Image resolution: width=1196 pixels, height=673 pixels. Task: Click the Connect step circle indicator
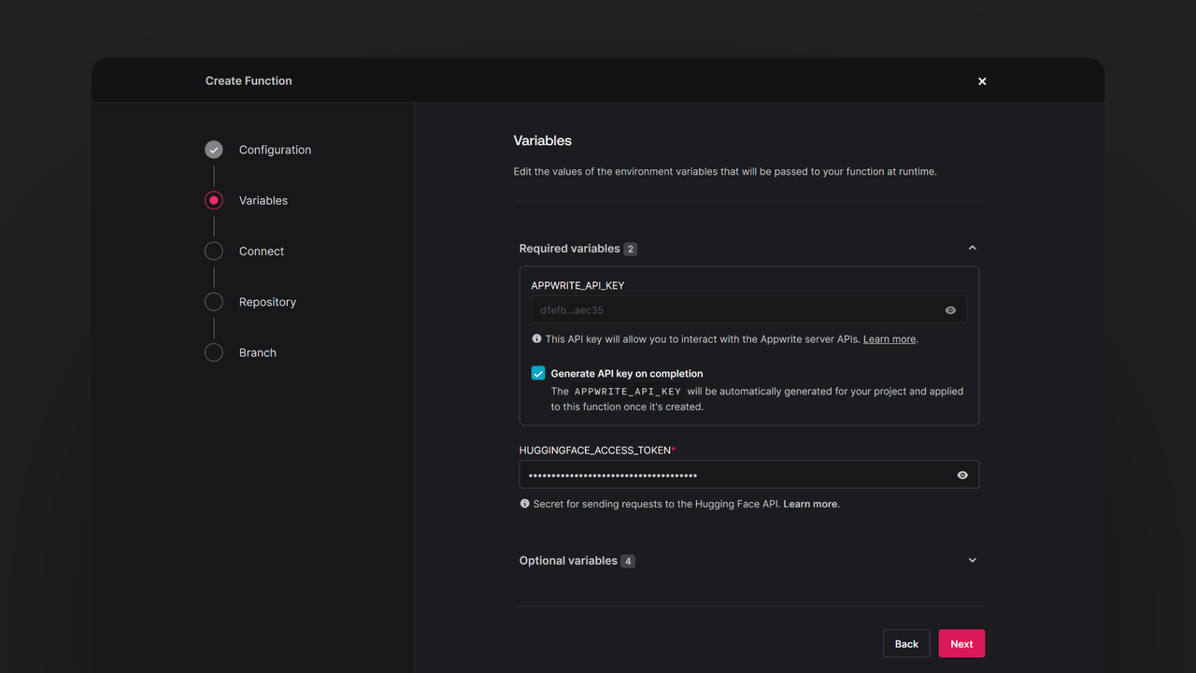[214, 251]
